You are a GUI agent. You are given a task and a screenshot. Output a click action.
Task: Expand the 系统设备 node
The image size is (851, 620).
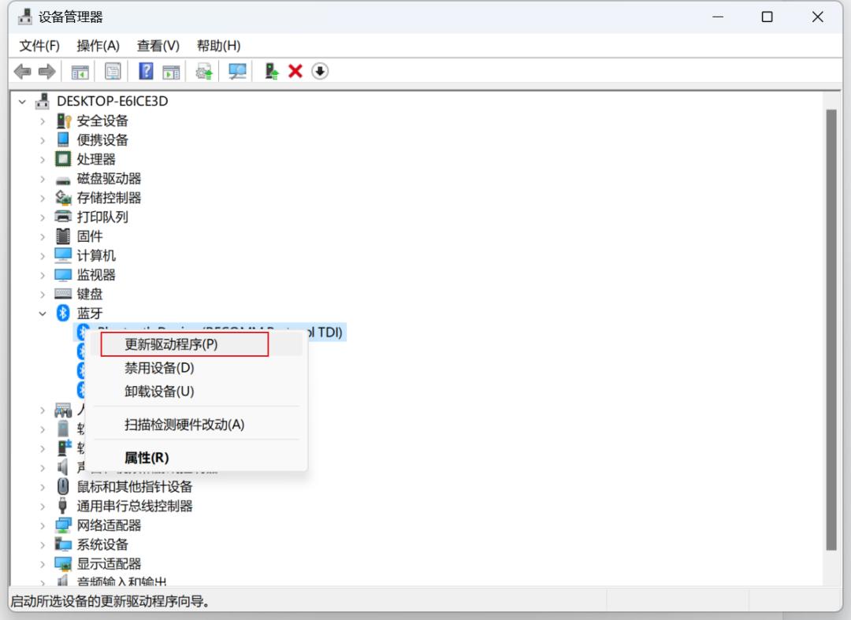[43, 544]
